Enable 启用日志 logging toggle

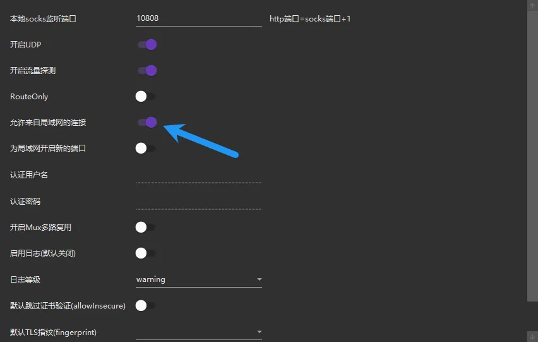pos(146,253)
